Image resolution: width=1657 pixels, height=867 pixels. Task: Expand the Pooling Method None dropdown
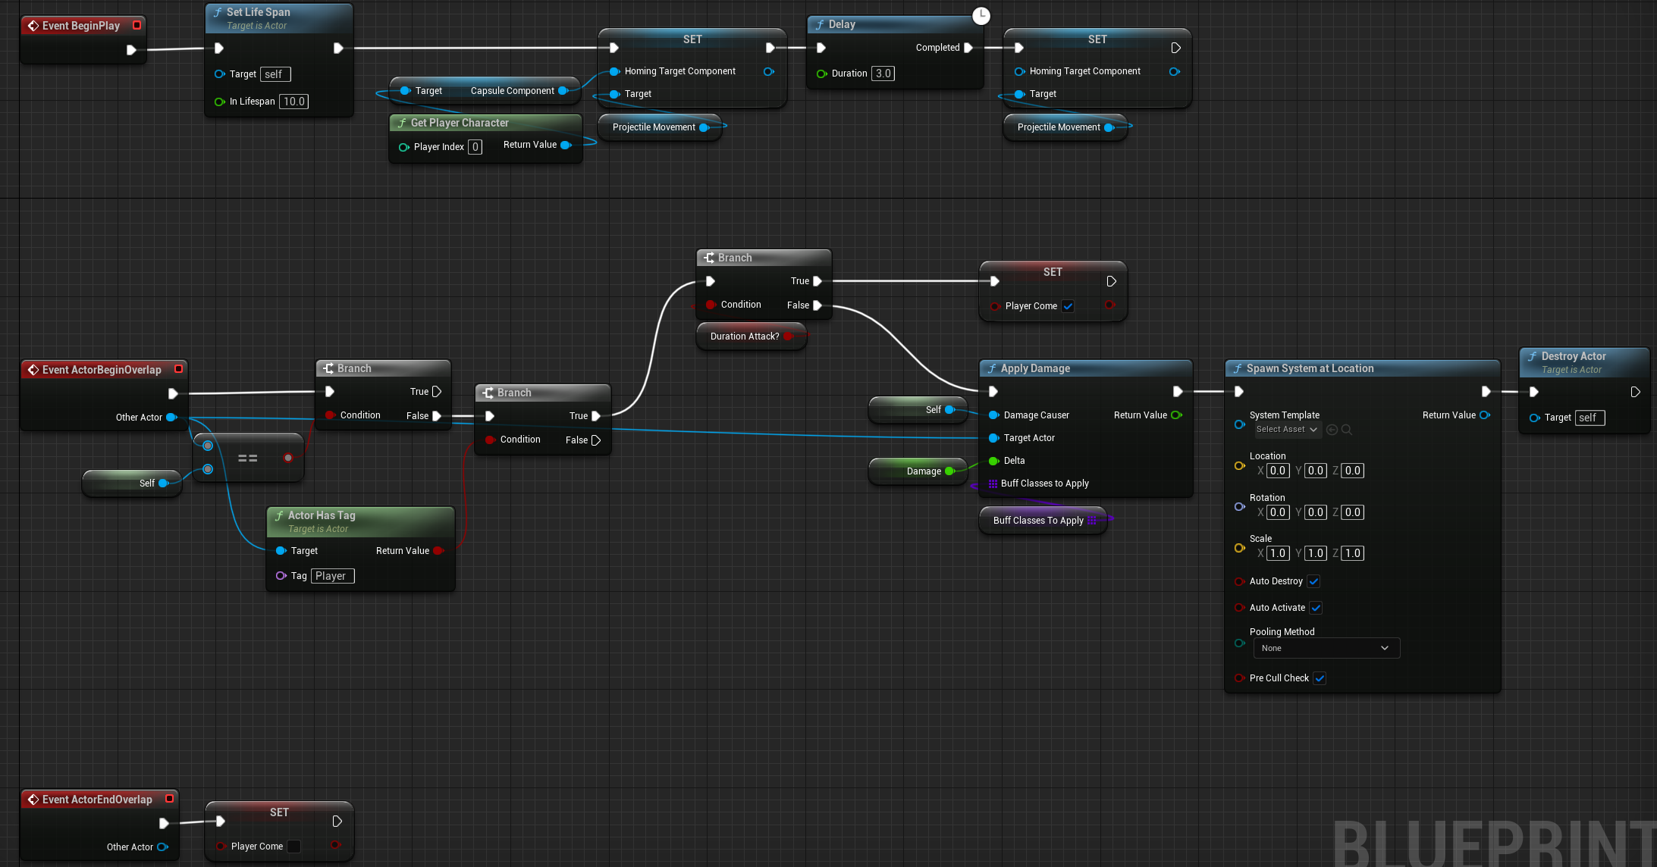1326,648
